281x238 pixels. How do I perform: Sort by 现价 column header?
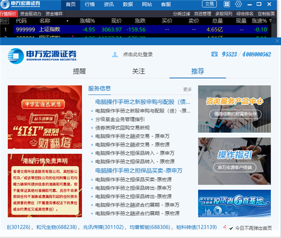point(116,21)
